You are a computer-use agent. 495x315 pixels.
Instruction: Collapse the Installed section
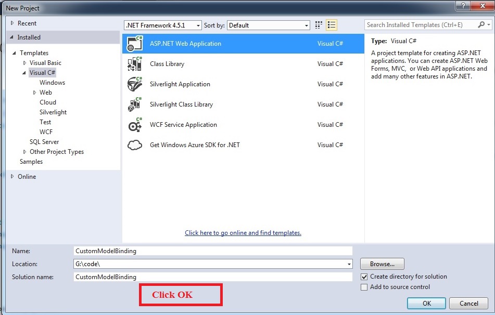tap(11, 37)
